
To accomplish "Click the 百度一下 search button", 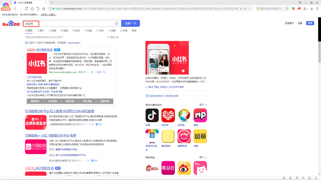I will coord(131,24).
